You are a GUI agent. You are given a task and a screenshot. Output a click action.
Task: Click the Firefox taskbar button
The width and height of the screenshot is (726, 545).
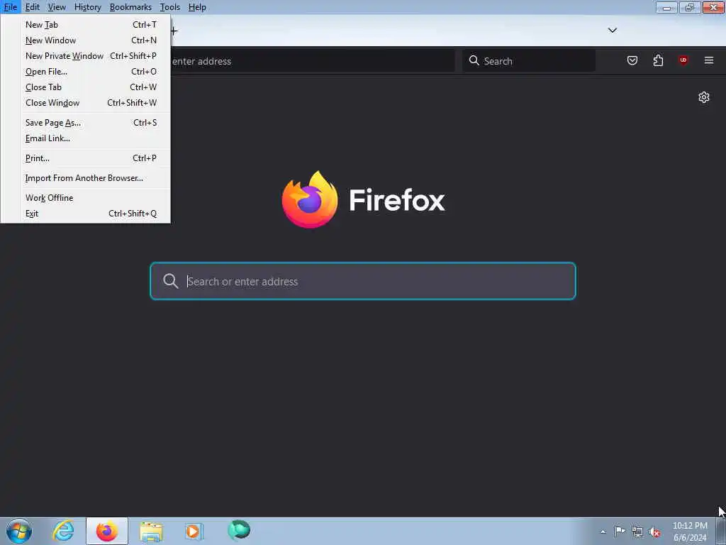click(107, 531)
